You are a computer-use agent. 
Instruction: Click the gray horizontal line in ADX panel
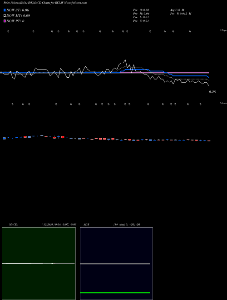click(115, 264)
